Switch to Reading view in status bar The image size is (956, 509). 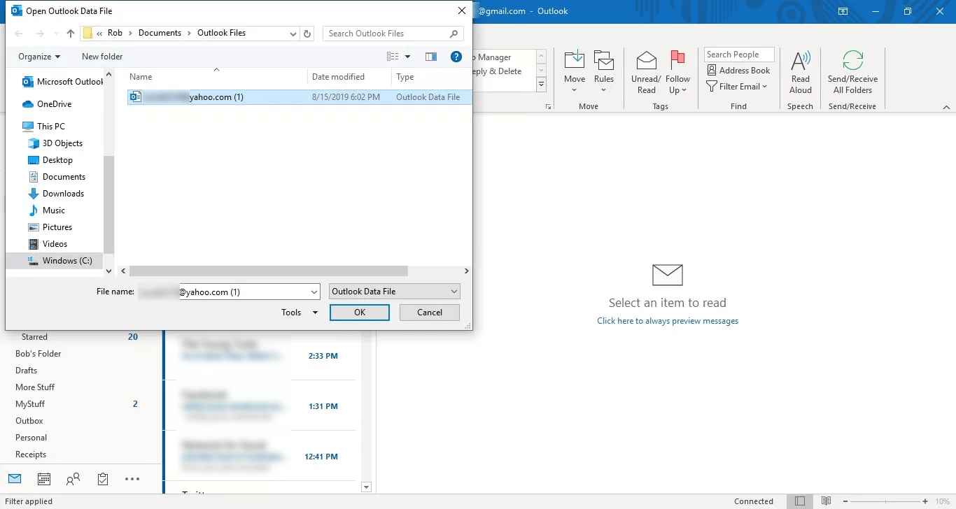click(827, 501)
